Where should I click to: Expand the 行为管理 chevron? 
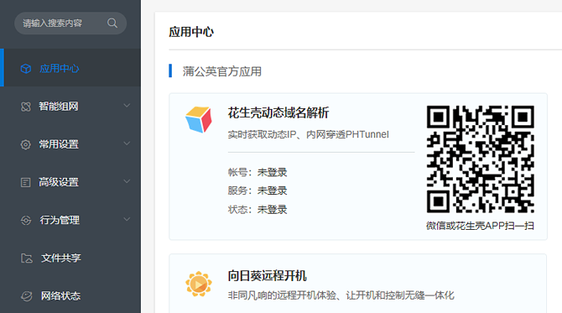127,219
